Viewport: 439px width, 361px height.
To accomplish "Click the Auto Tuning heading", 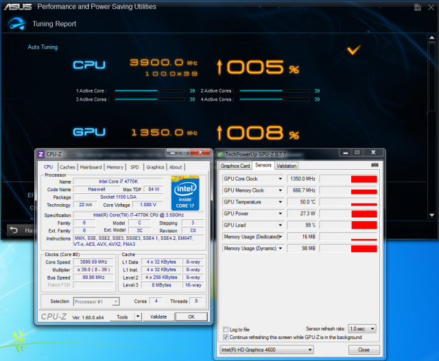I will [43, 47].
